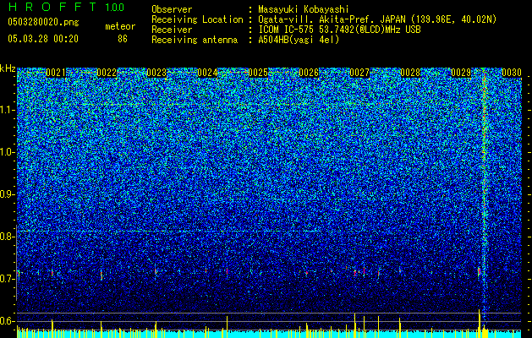Screen dimensions: 532x338
Task: Select antenna value A504HB(yagi 4el)
Action: pyautogui.click(x=299, y=40)
